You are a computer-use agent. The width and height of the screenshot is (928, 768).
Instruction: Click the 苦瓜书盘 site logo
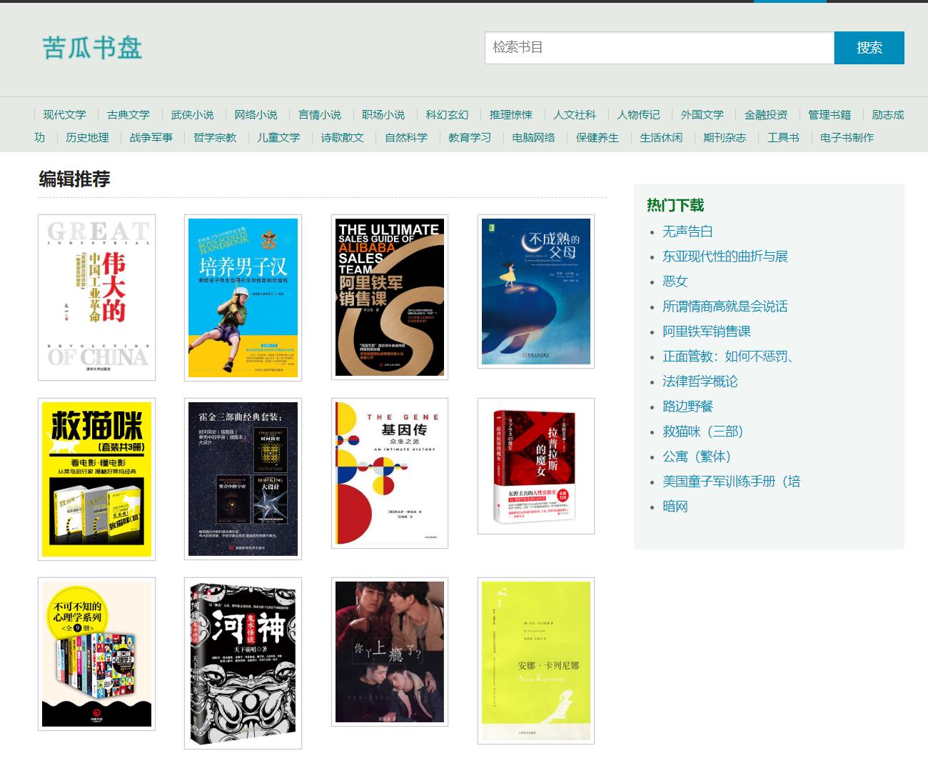click(92, 48)
